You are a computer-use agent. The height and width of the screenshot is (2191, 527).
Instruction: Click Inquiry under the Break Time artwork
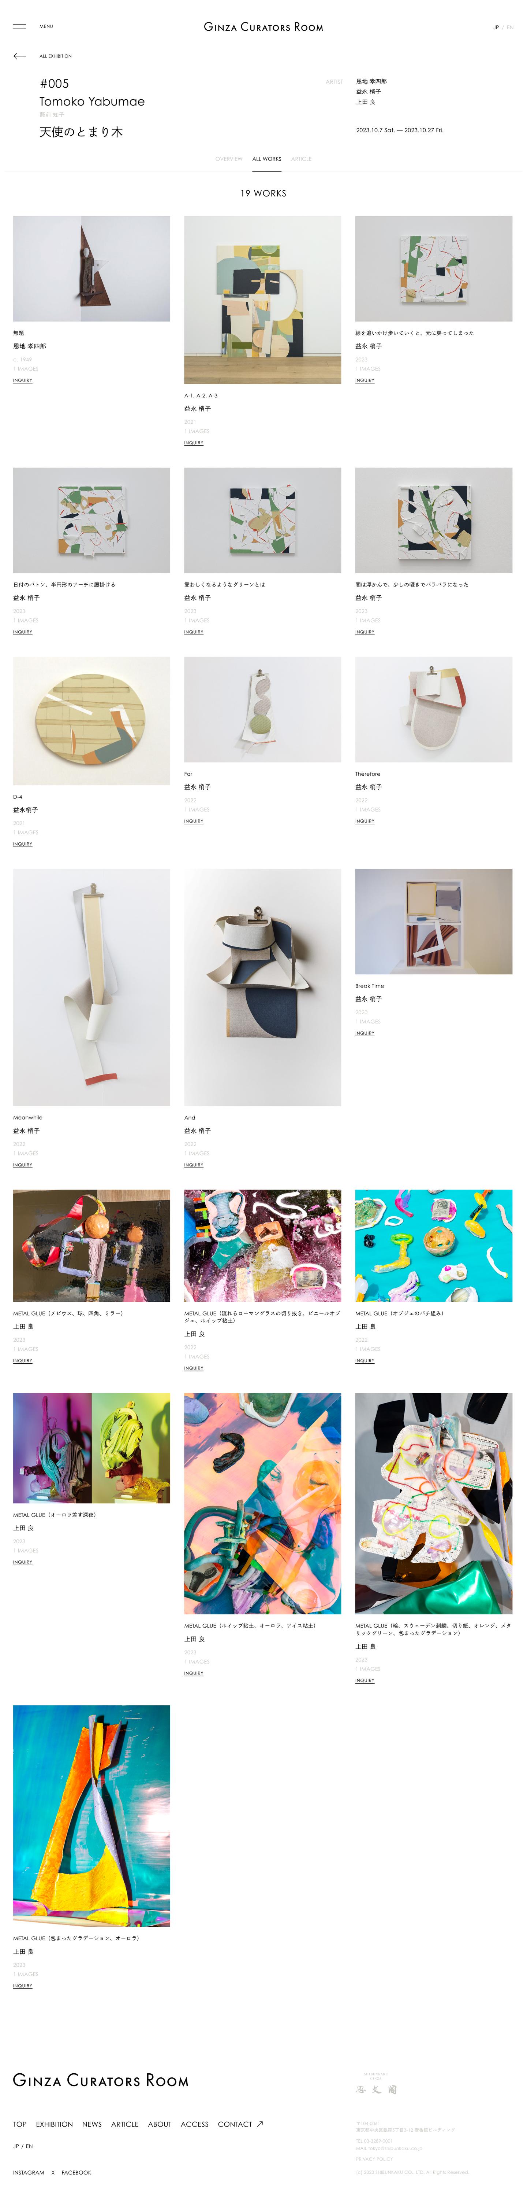pos(365,1033)
